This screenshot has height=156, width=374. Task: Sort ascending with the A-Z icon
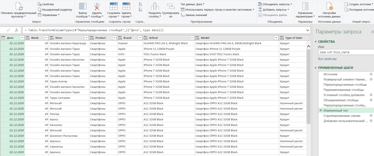(140, 4)
